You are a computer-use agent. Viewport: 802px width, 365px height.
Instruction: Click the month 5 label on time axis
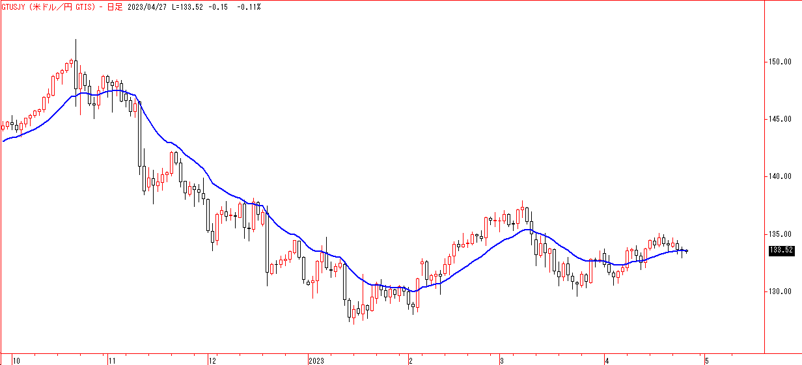click(706, 360)
